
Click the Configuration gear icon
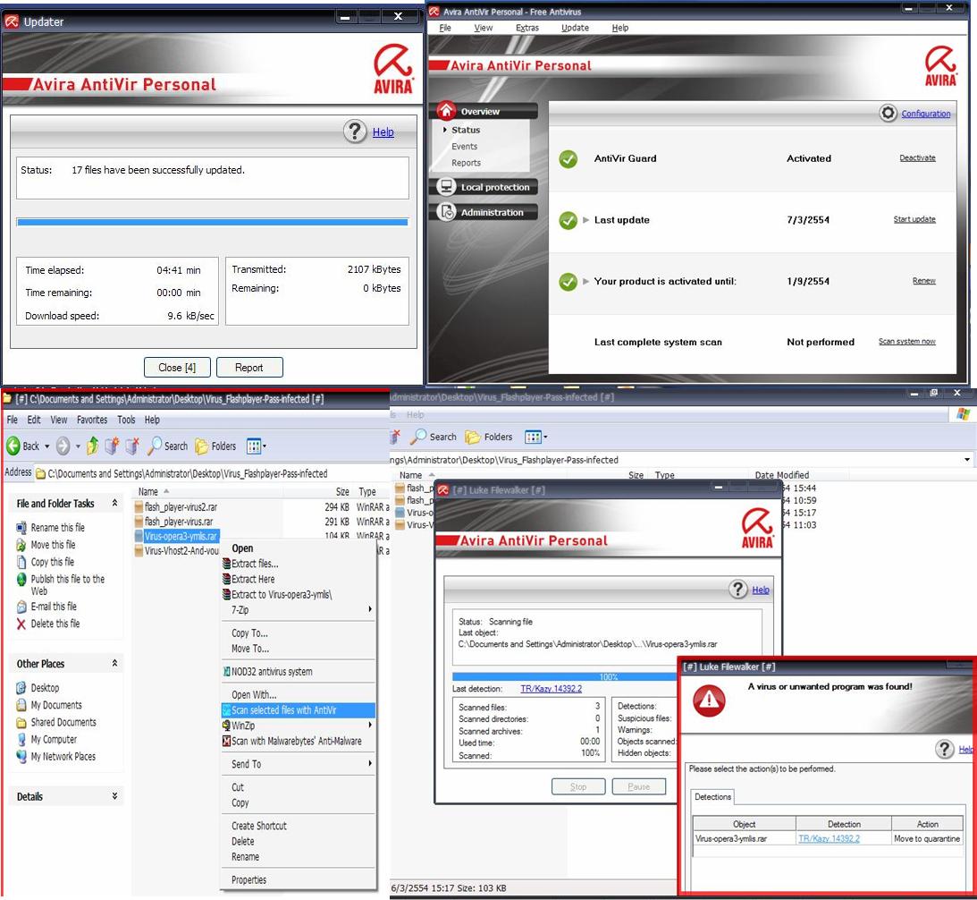click(x=888, y=113)
